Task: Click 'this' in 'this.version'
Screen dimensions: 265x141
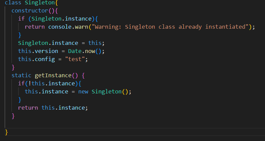Action: pyautogui.click(x=25, y=51)
